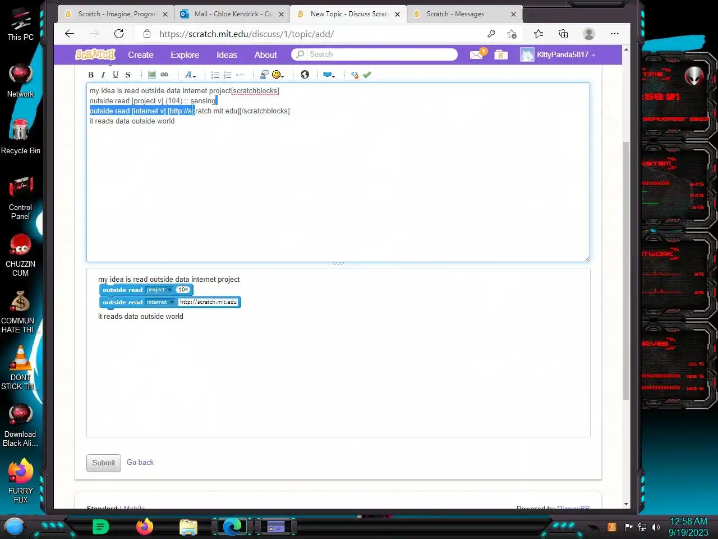Open the browser Collections icon
Viewport: 718px width, 539px height.
pyautogui.click(x=563, y=34)
